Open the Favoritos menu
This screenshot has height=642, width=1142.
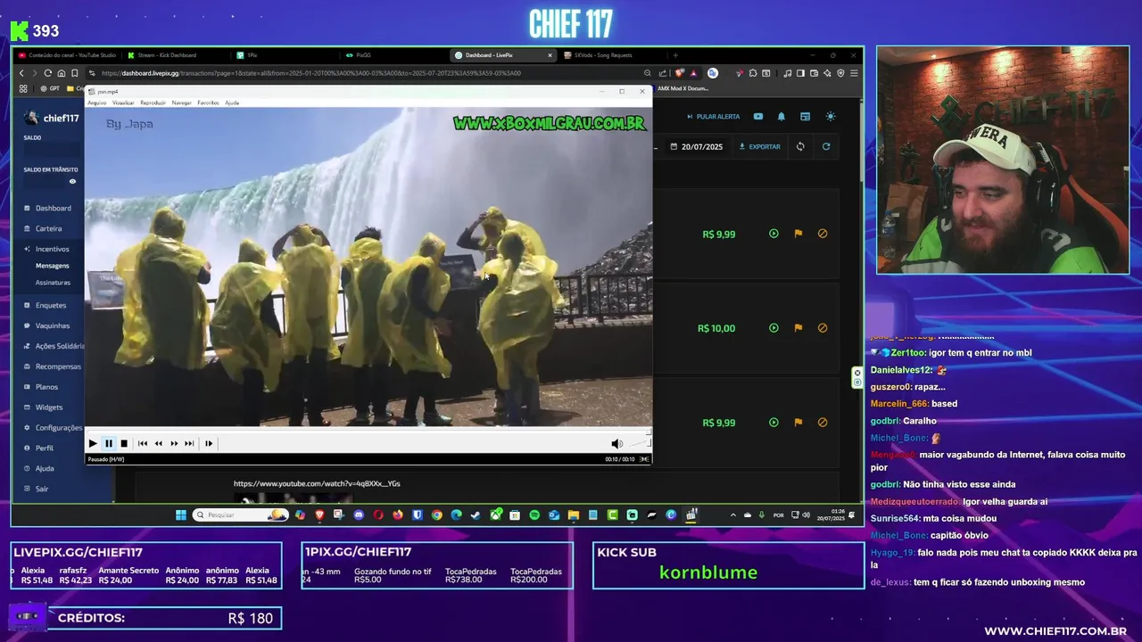point(208,103)
